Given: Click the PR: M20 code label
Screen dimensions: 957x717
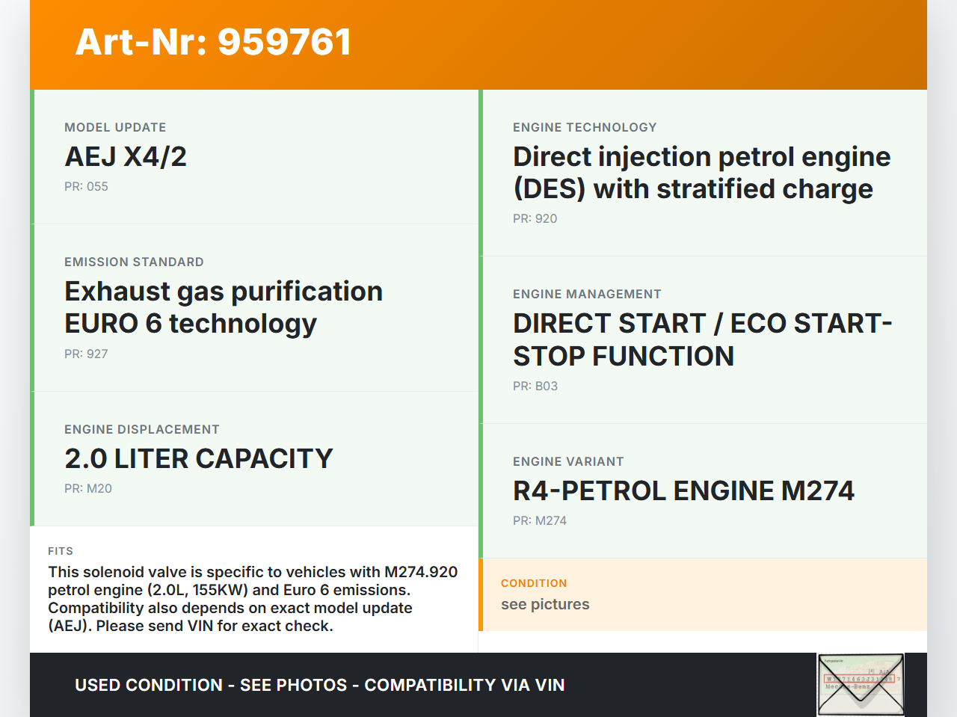Looking at the screenshot, I should click(88, 489).
